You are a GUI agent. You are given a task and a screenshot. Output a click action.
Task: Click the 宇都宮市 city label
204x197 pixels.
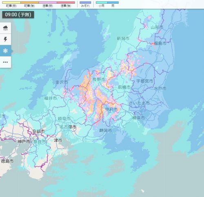145,81
